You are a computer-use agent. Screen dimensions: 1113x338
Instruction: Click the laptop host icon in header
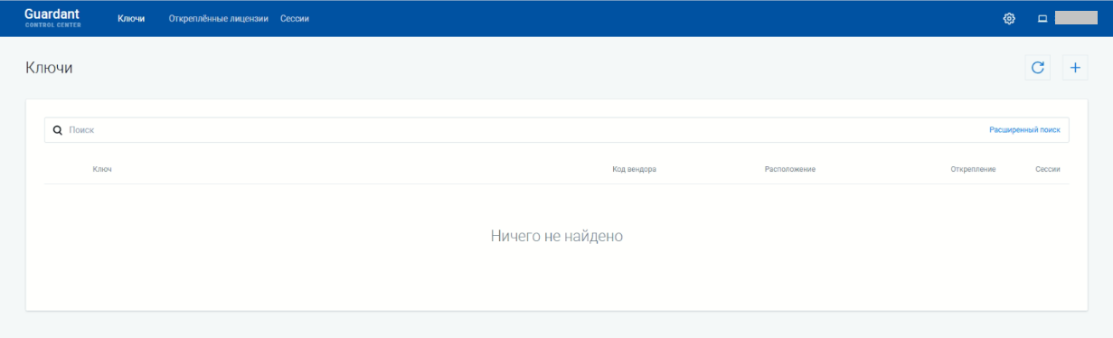click(1042, 18)
